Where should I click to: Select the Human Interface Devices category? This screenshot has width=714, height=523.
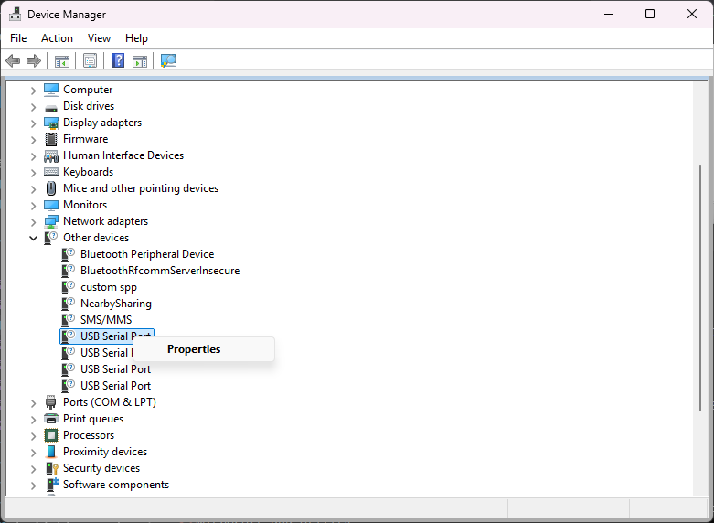[x=123, y=155]
